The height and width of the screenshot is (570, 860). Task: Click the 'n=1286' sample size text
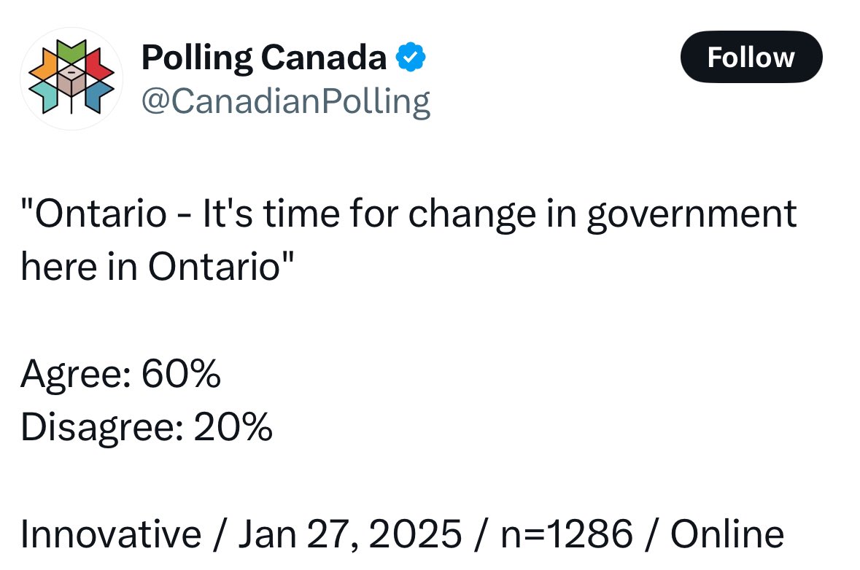[567, 534]
